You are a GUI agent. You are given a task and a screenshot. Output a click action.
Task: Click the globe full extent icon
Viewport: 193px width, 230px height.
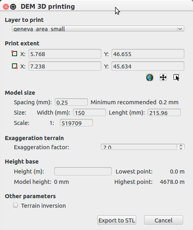[x=150, y=78]
